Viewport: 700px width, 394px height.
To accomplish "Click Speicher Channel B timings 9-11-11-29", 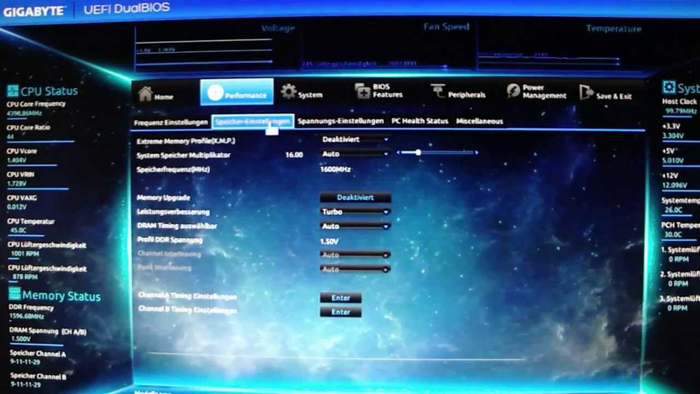I will (x=25, y=385).
